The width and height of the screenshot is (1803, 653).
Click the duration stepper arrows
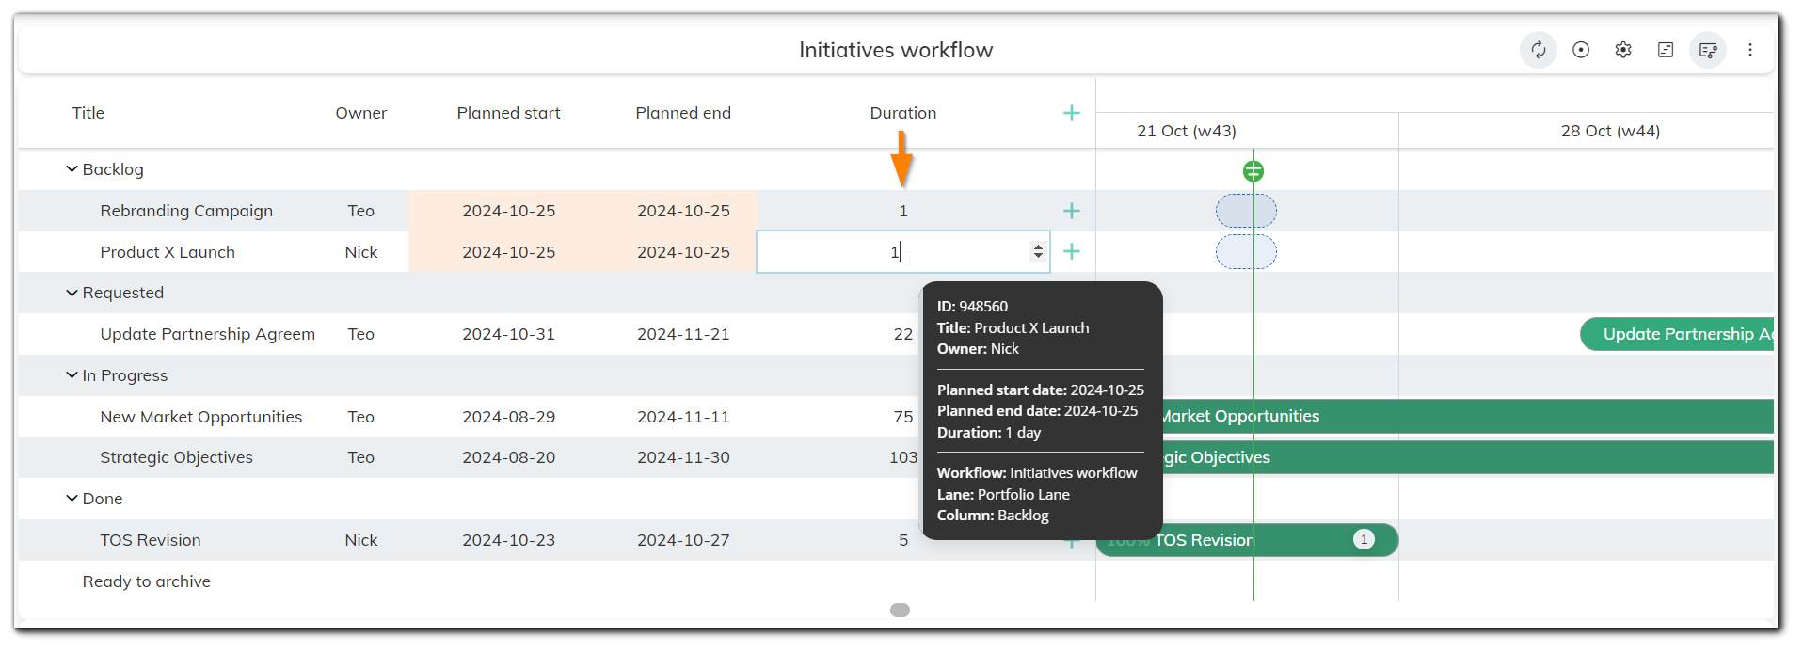tap(1038, 251)
